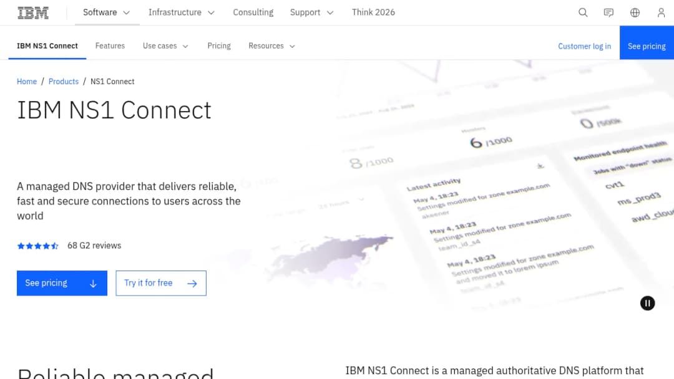The image size is (674, 379).
Task: Go to the Features tab
Action: (110, 46)
